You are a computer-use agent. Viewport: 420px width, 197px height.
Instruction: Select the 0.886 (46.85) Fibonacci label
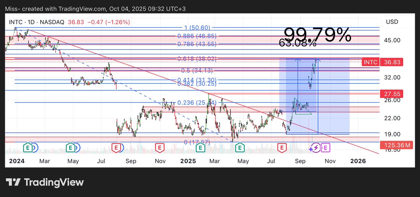tap(197, 36)
